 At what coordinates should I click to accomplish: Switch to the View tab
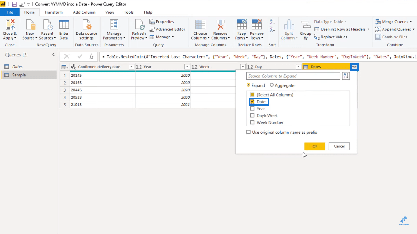pos(110,12)
